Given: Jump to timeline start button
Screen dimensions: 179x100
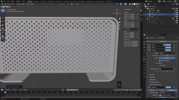Looking at the screenshot, I should point(67,90).
